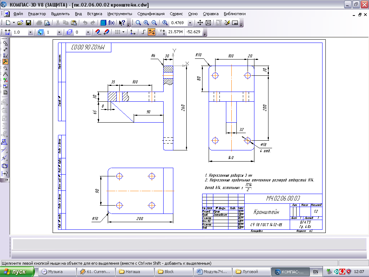Switch to the active Editing hammer panel

(5, 62)
